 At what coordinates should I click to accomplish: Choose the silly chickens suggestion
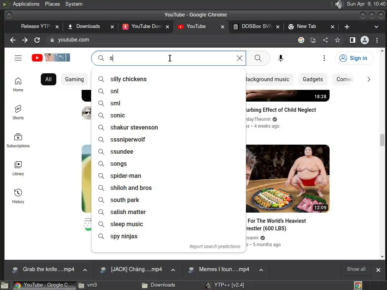pyautogui.click(x=168, y=79)
